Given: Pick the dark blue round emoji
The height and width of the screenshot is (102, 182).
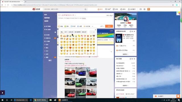Looking at the screenshot, I should (x=61, y=48).
